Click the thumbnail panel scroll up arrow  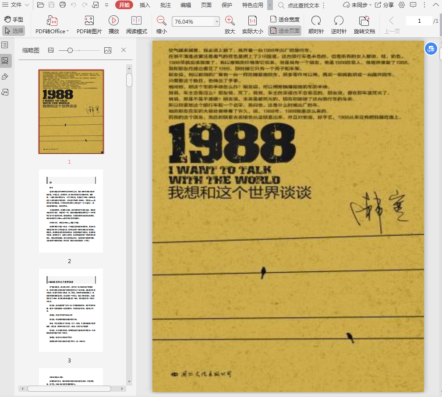[x=129, y=68]
